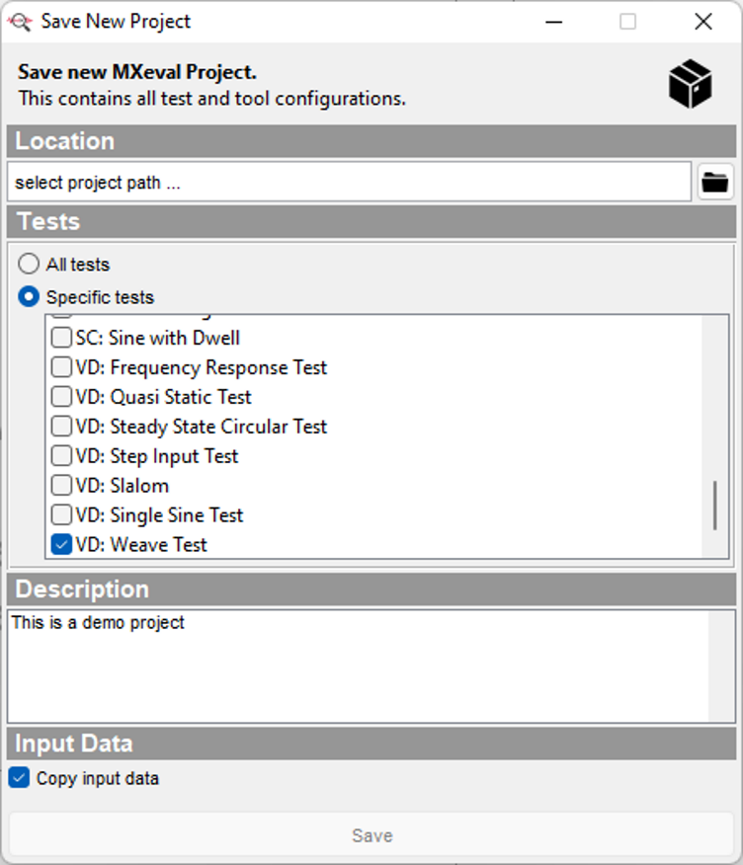
Task: Check the VD: Slalom checkbox
Action: 61,486
